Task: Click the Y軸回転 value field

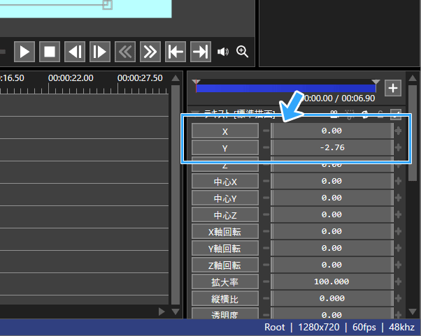Action: tap(332, 248)
